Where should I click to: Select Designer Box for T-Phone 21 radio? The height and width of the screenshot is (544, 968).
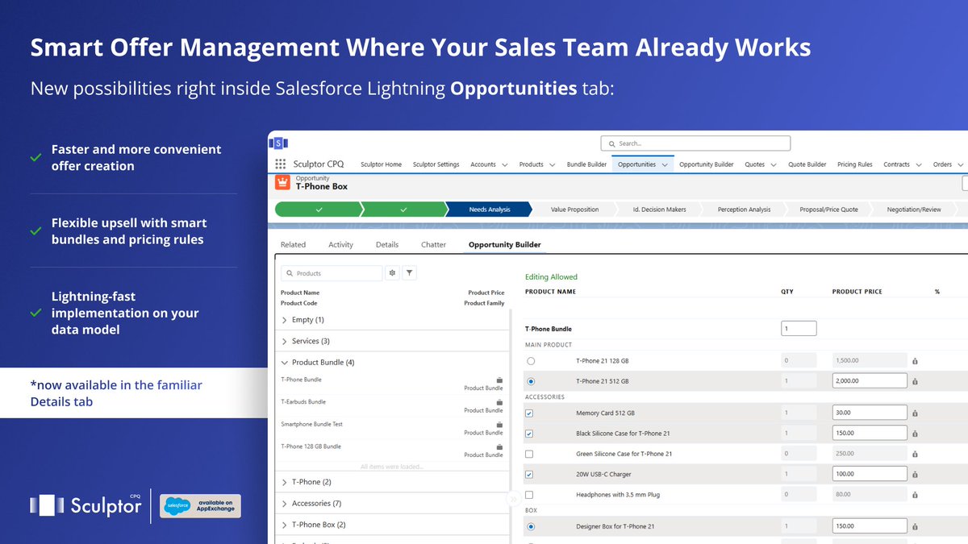point(530,526)
